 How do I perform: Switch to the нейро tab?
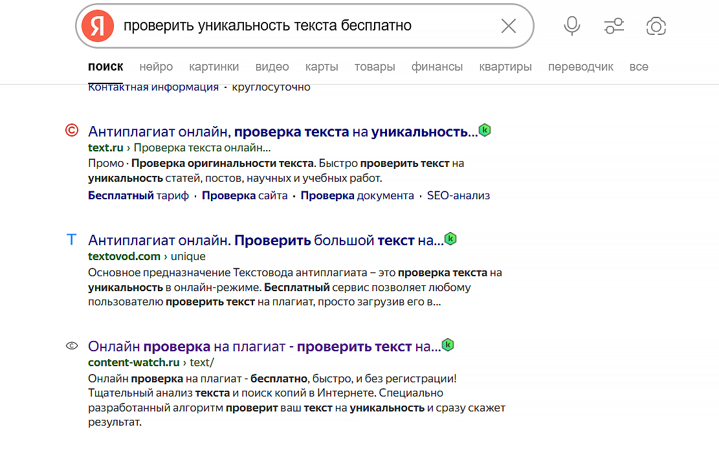point(156,67)
